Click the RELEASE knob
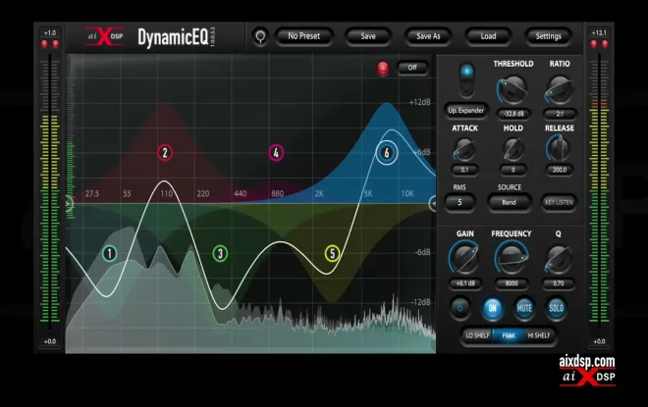 pos(560,148)
